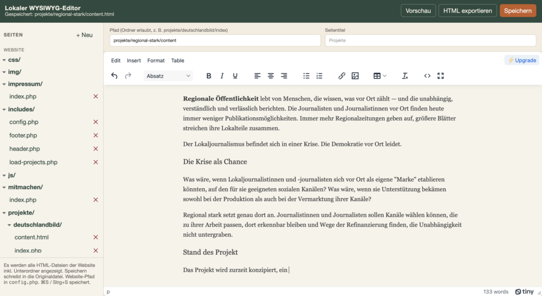Place cursor in heading Stand des Projekt

[x=210, y=252]
